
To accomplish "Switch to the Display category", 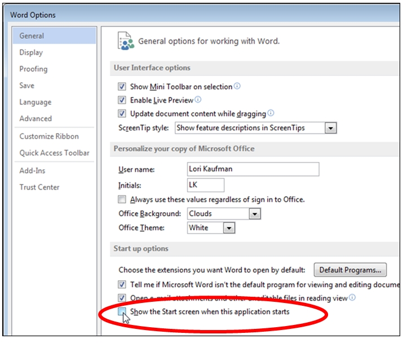I will tap(31, 52).
